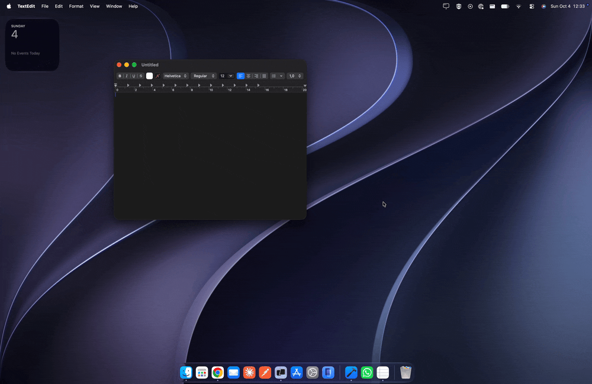Open the Format menu
592x384 pixels.
coord(76,6)
